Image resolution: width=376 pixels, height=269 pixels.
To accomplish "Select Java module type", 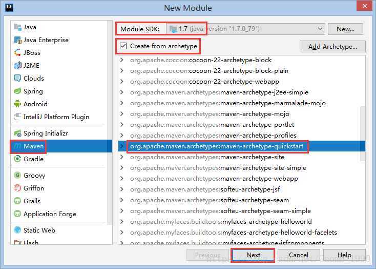I will (x=59, y=27).
